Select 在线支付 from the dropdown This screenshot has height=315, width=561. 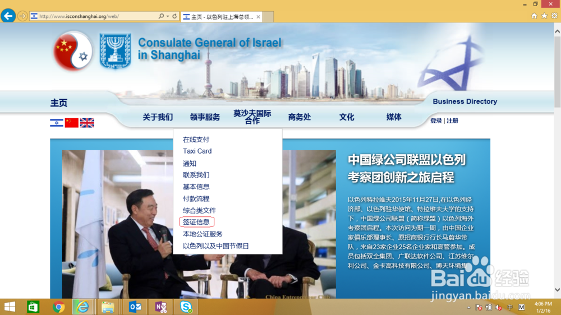(x=196, y=140)
